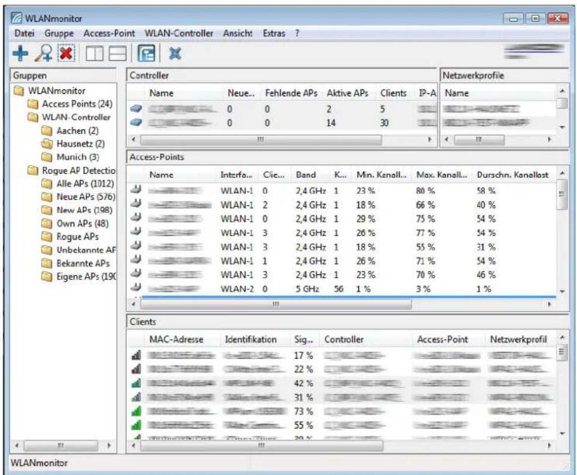Open the Own APs (48) folder
Screen dimensions: 577x475
tap(75, 223)
